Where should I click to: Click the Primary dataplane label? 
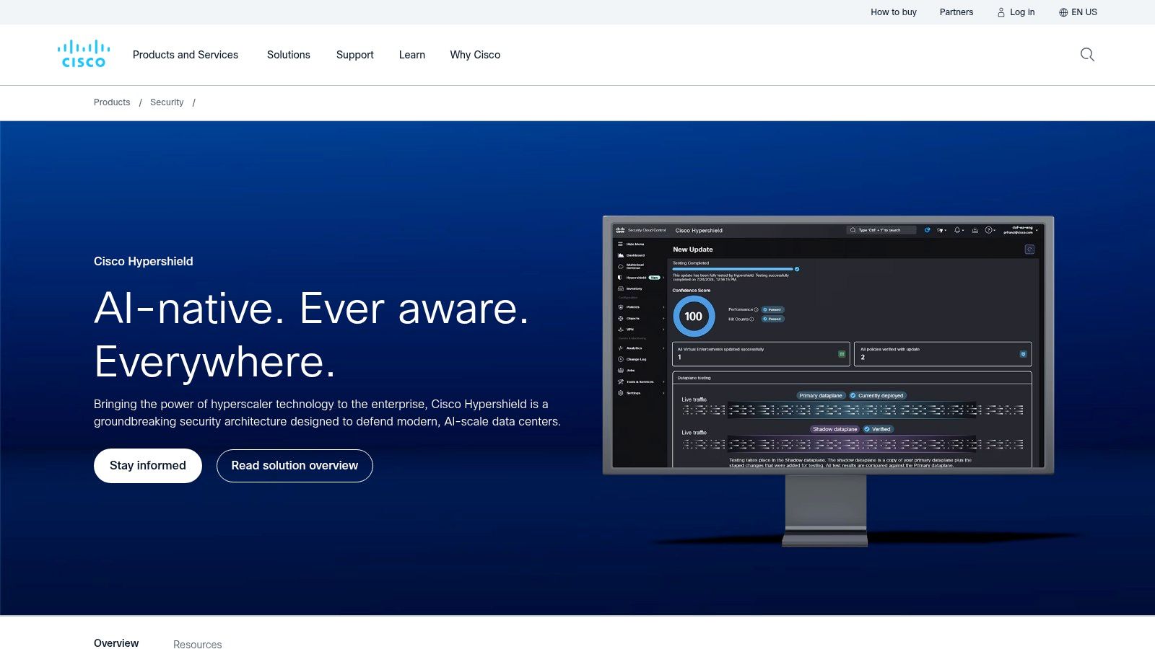point(820,396)
